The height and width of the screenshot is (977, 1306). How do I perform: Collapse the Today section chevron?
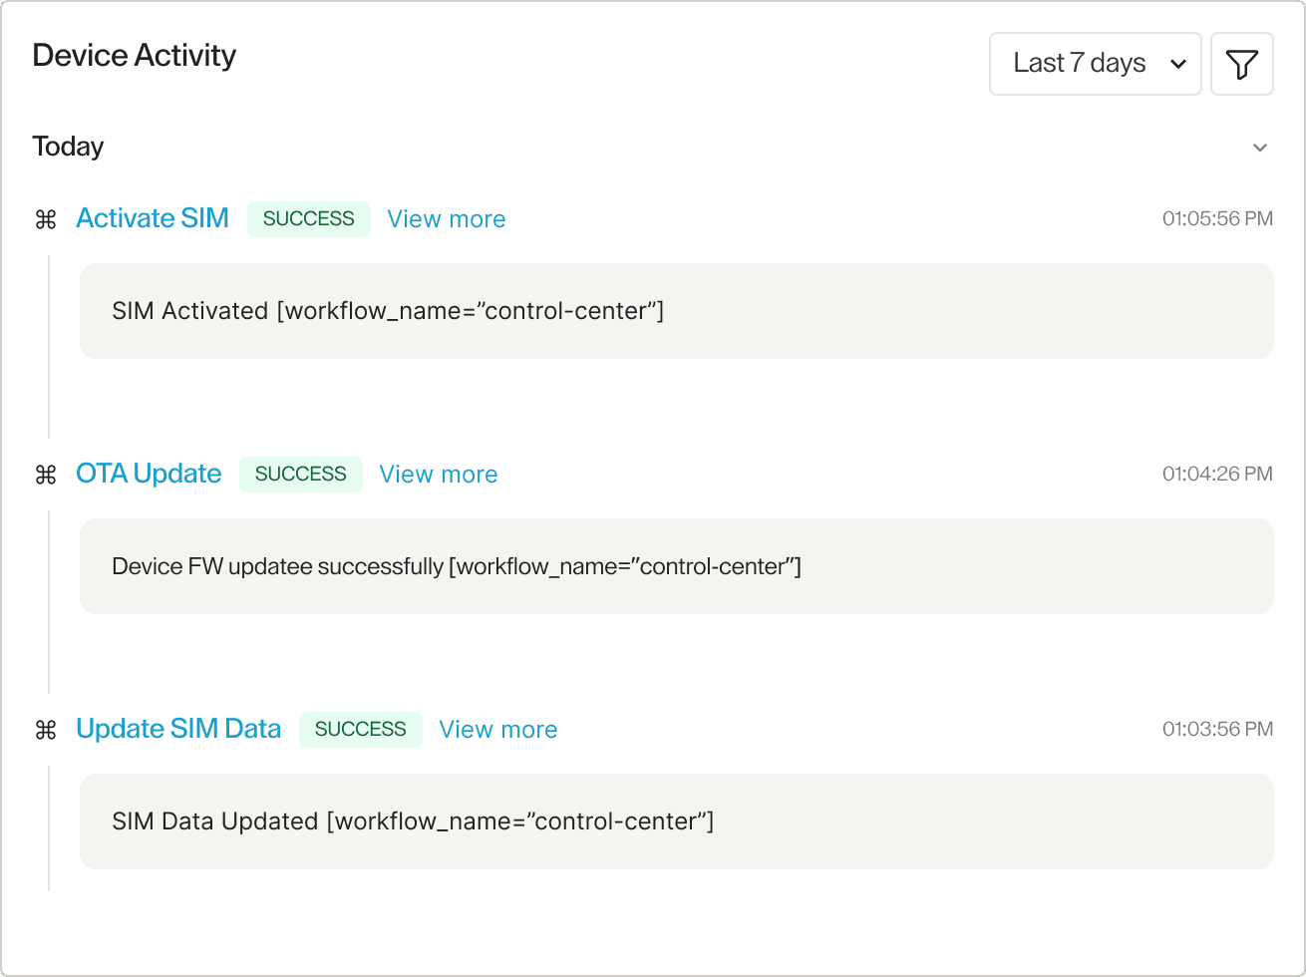coord(1260,148)
